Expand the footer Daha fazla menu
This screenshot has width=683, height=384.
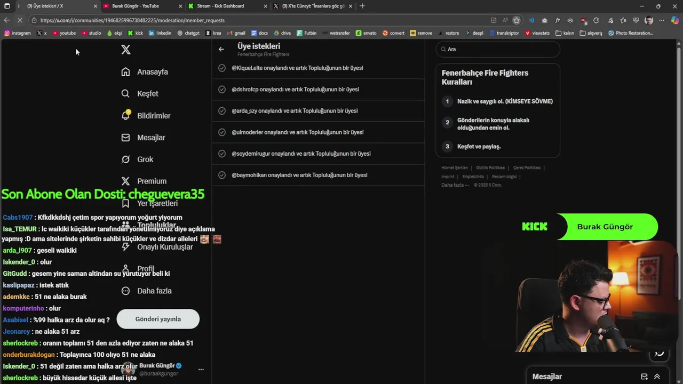[455, 185]
